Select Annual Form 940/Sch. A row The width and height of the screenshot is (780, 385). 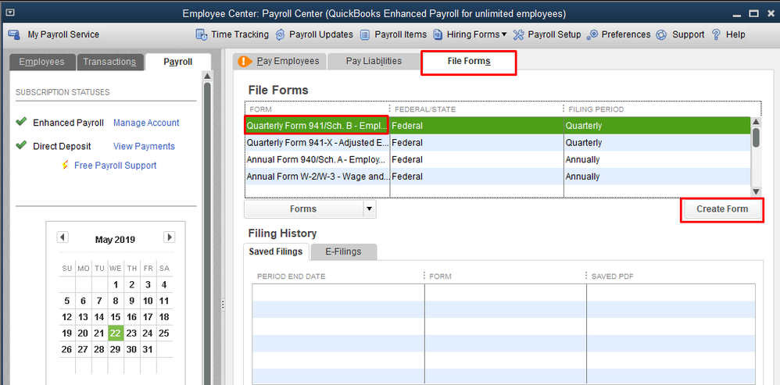(x=497, y=159)
